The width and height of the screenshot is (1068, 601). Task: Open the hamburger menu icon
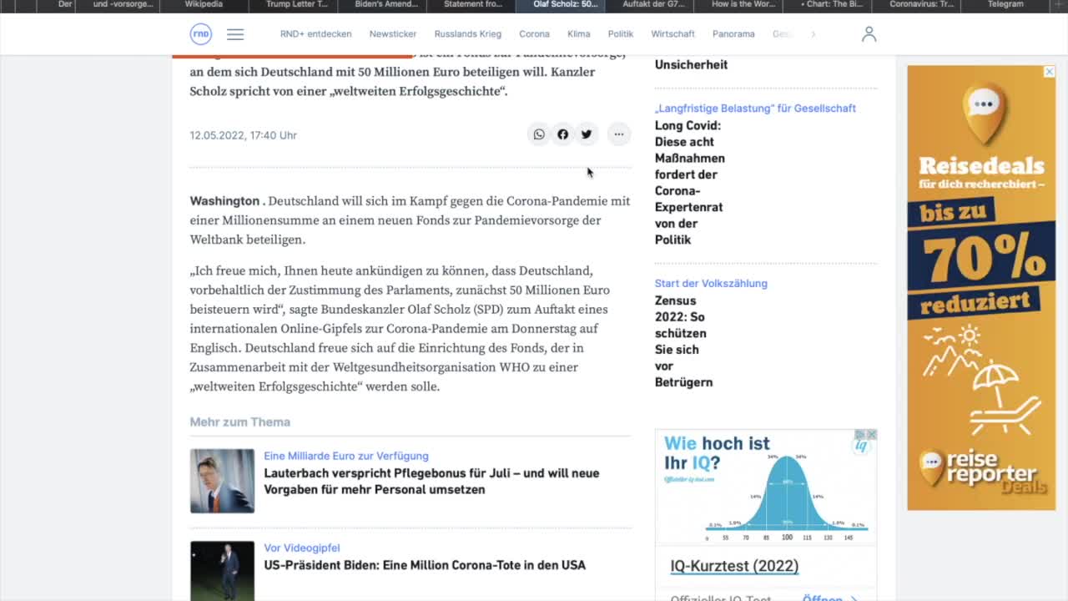pos(235,34)
